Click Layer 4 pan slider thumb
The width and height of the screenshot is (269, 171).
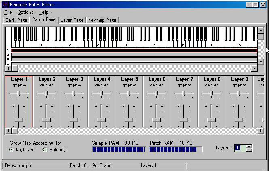click(x=101, y=93)
